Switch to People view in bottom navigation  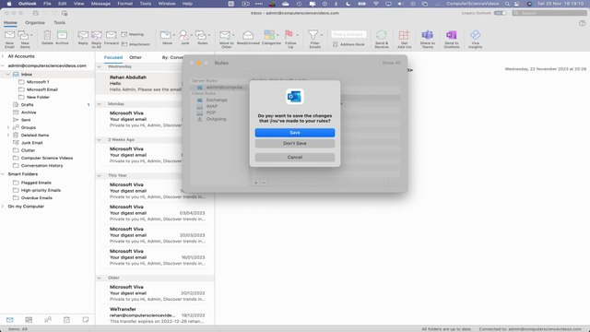48,320
